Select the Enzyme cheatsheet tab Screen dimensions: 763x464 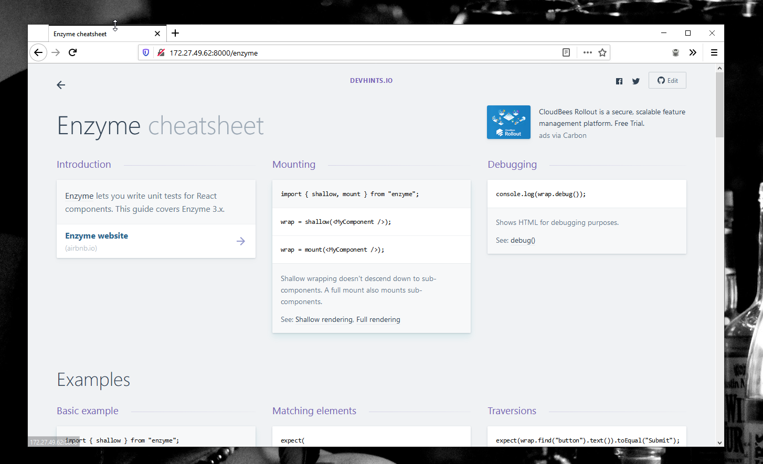click(x=108, y=34)
